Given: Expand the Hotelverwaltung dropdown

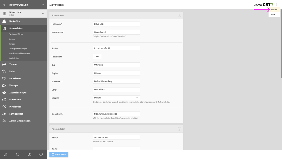Looking at the screenshot, I should click(43, 5).
